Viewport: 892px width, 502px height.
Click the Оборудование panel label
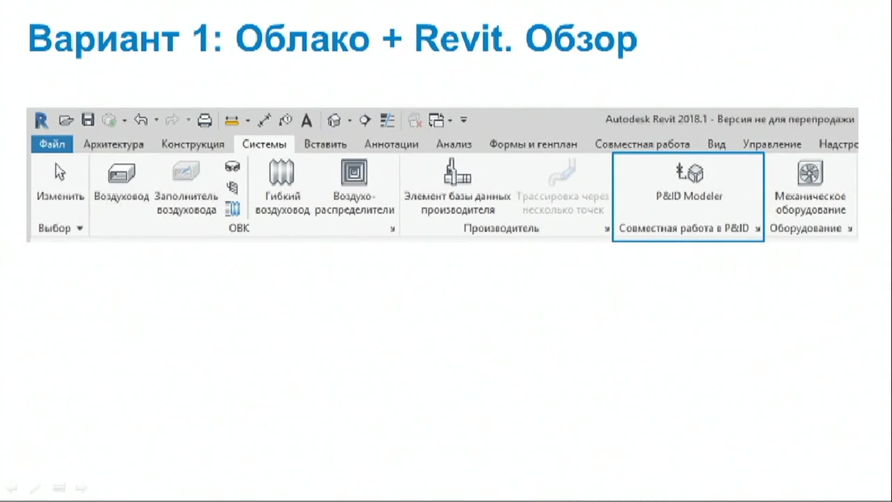[806, 228]
